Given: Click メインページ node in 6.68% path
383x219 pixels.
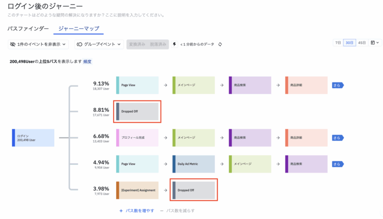Looking at the screenshot, I should point(194,138).
